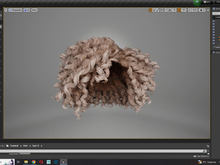This screenshot has width=220, height=165.
Task: Expand the arrow after hair-9 breadcrumb
Action: [x=42, y=146]
